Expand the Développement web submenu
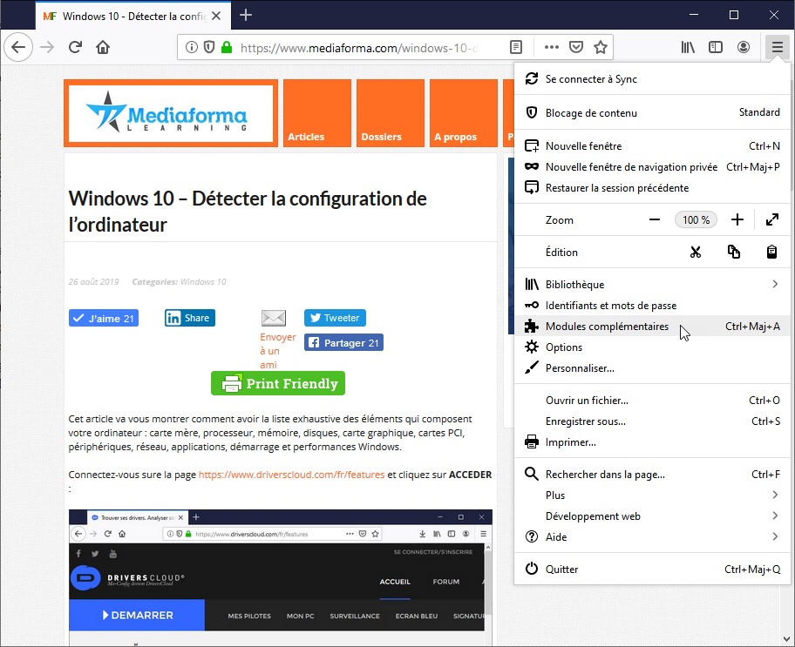The width and height of the screenshot is (795, 647). (774, 516)
